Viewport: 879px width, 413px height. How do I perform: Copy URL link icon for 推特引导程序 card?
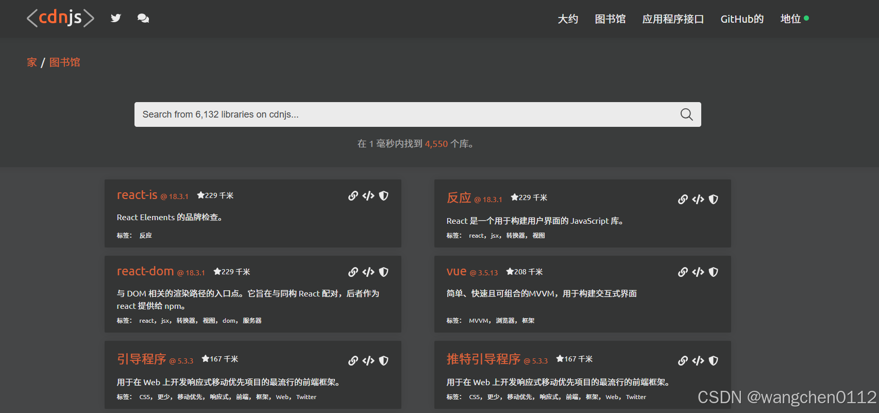click(x=683, y=360)
